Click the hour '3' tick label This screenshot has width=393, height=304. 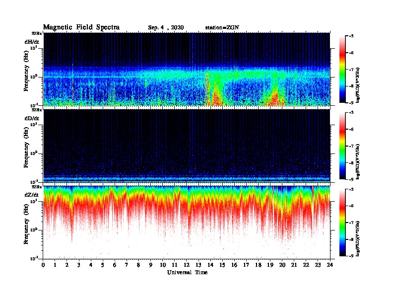click(x=79, y=265)
